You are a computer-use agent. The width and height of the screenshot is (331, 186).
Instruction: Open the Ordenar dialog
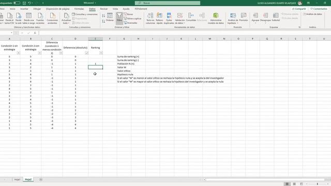pyautogui.click(x=110, y=17)
